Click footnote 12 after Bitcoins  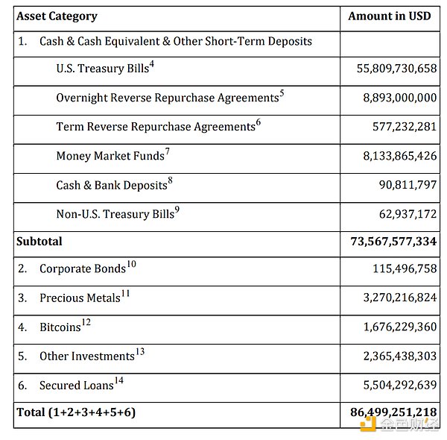pos(86,323)
